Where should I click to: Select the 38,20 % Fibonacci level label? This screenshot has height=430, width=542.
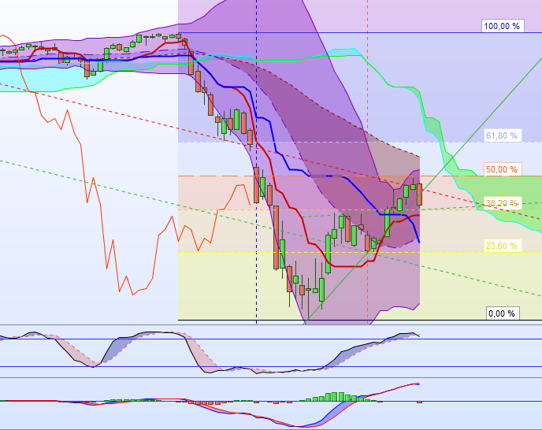click(x=503, y=203)
